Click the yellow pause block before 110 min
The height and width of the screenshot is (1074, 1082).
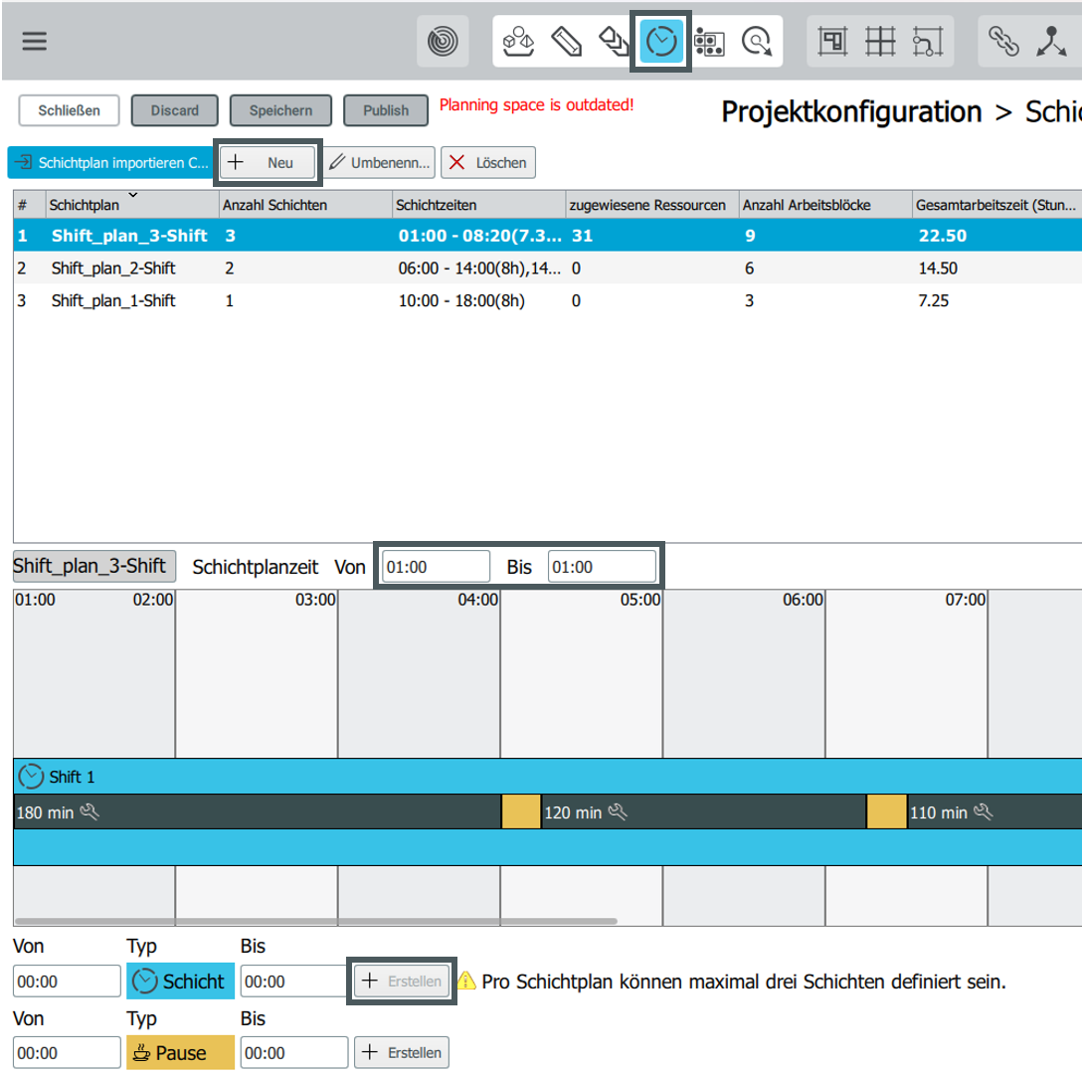coord(887,811)
